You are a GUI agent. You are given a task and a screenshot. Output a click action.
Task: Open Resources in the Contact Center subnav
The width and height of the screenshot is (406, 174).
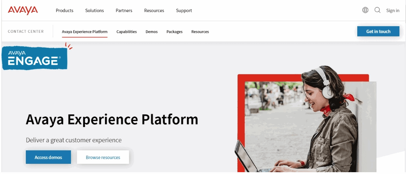[200, 32]
